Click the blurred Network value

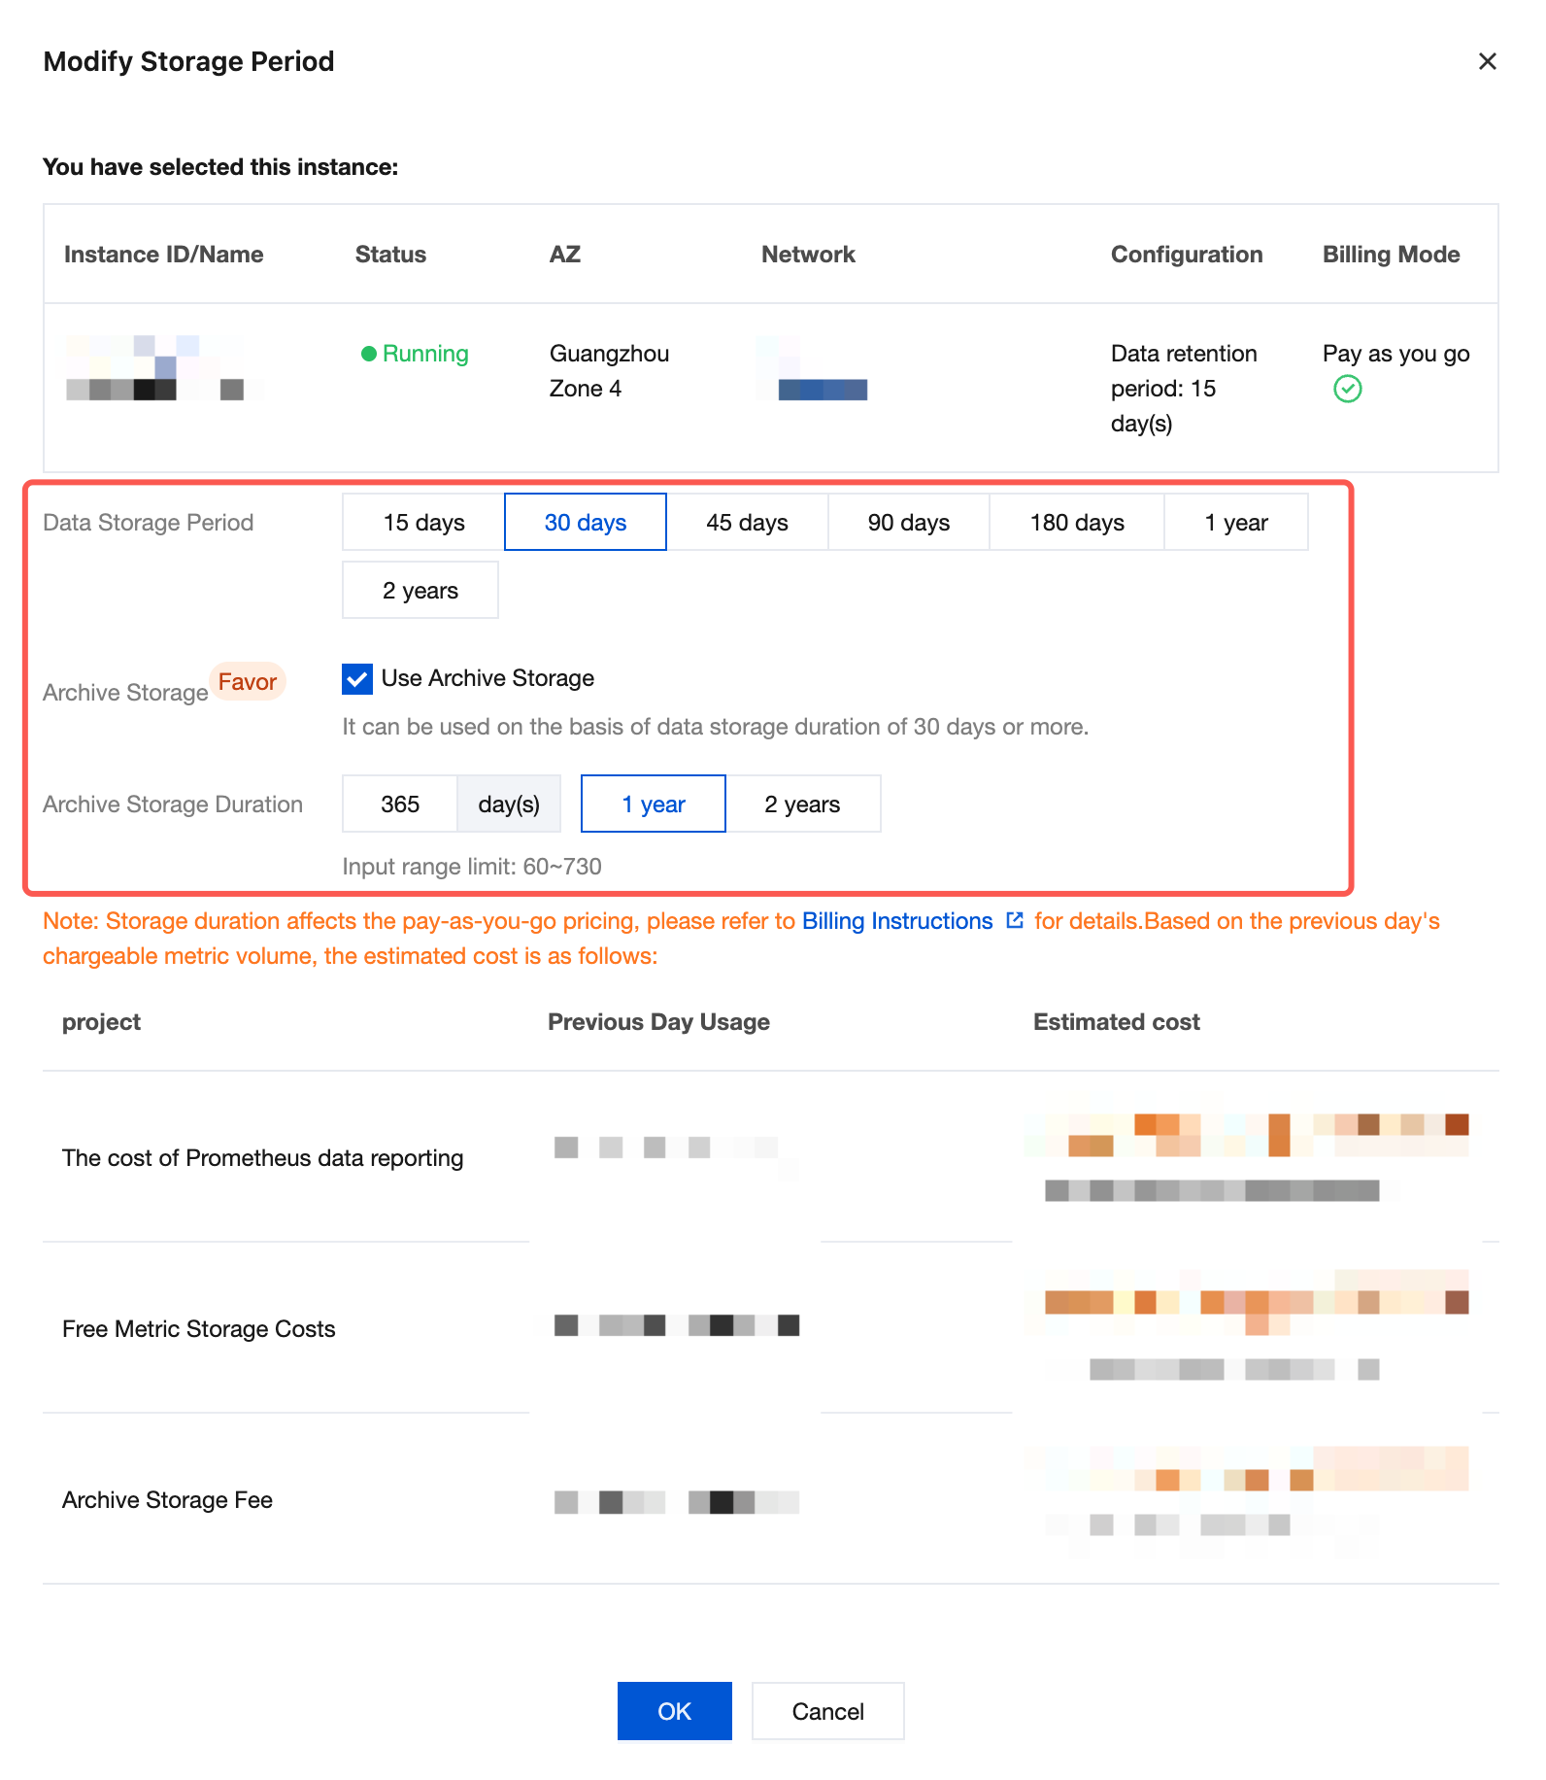coord(812,368)
